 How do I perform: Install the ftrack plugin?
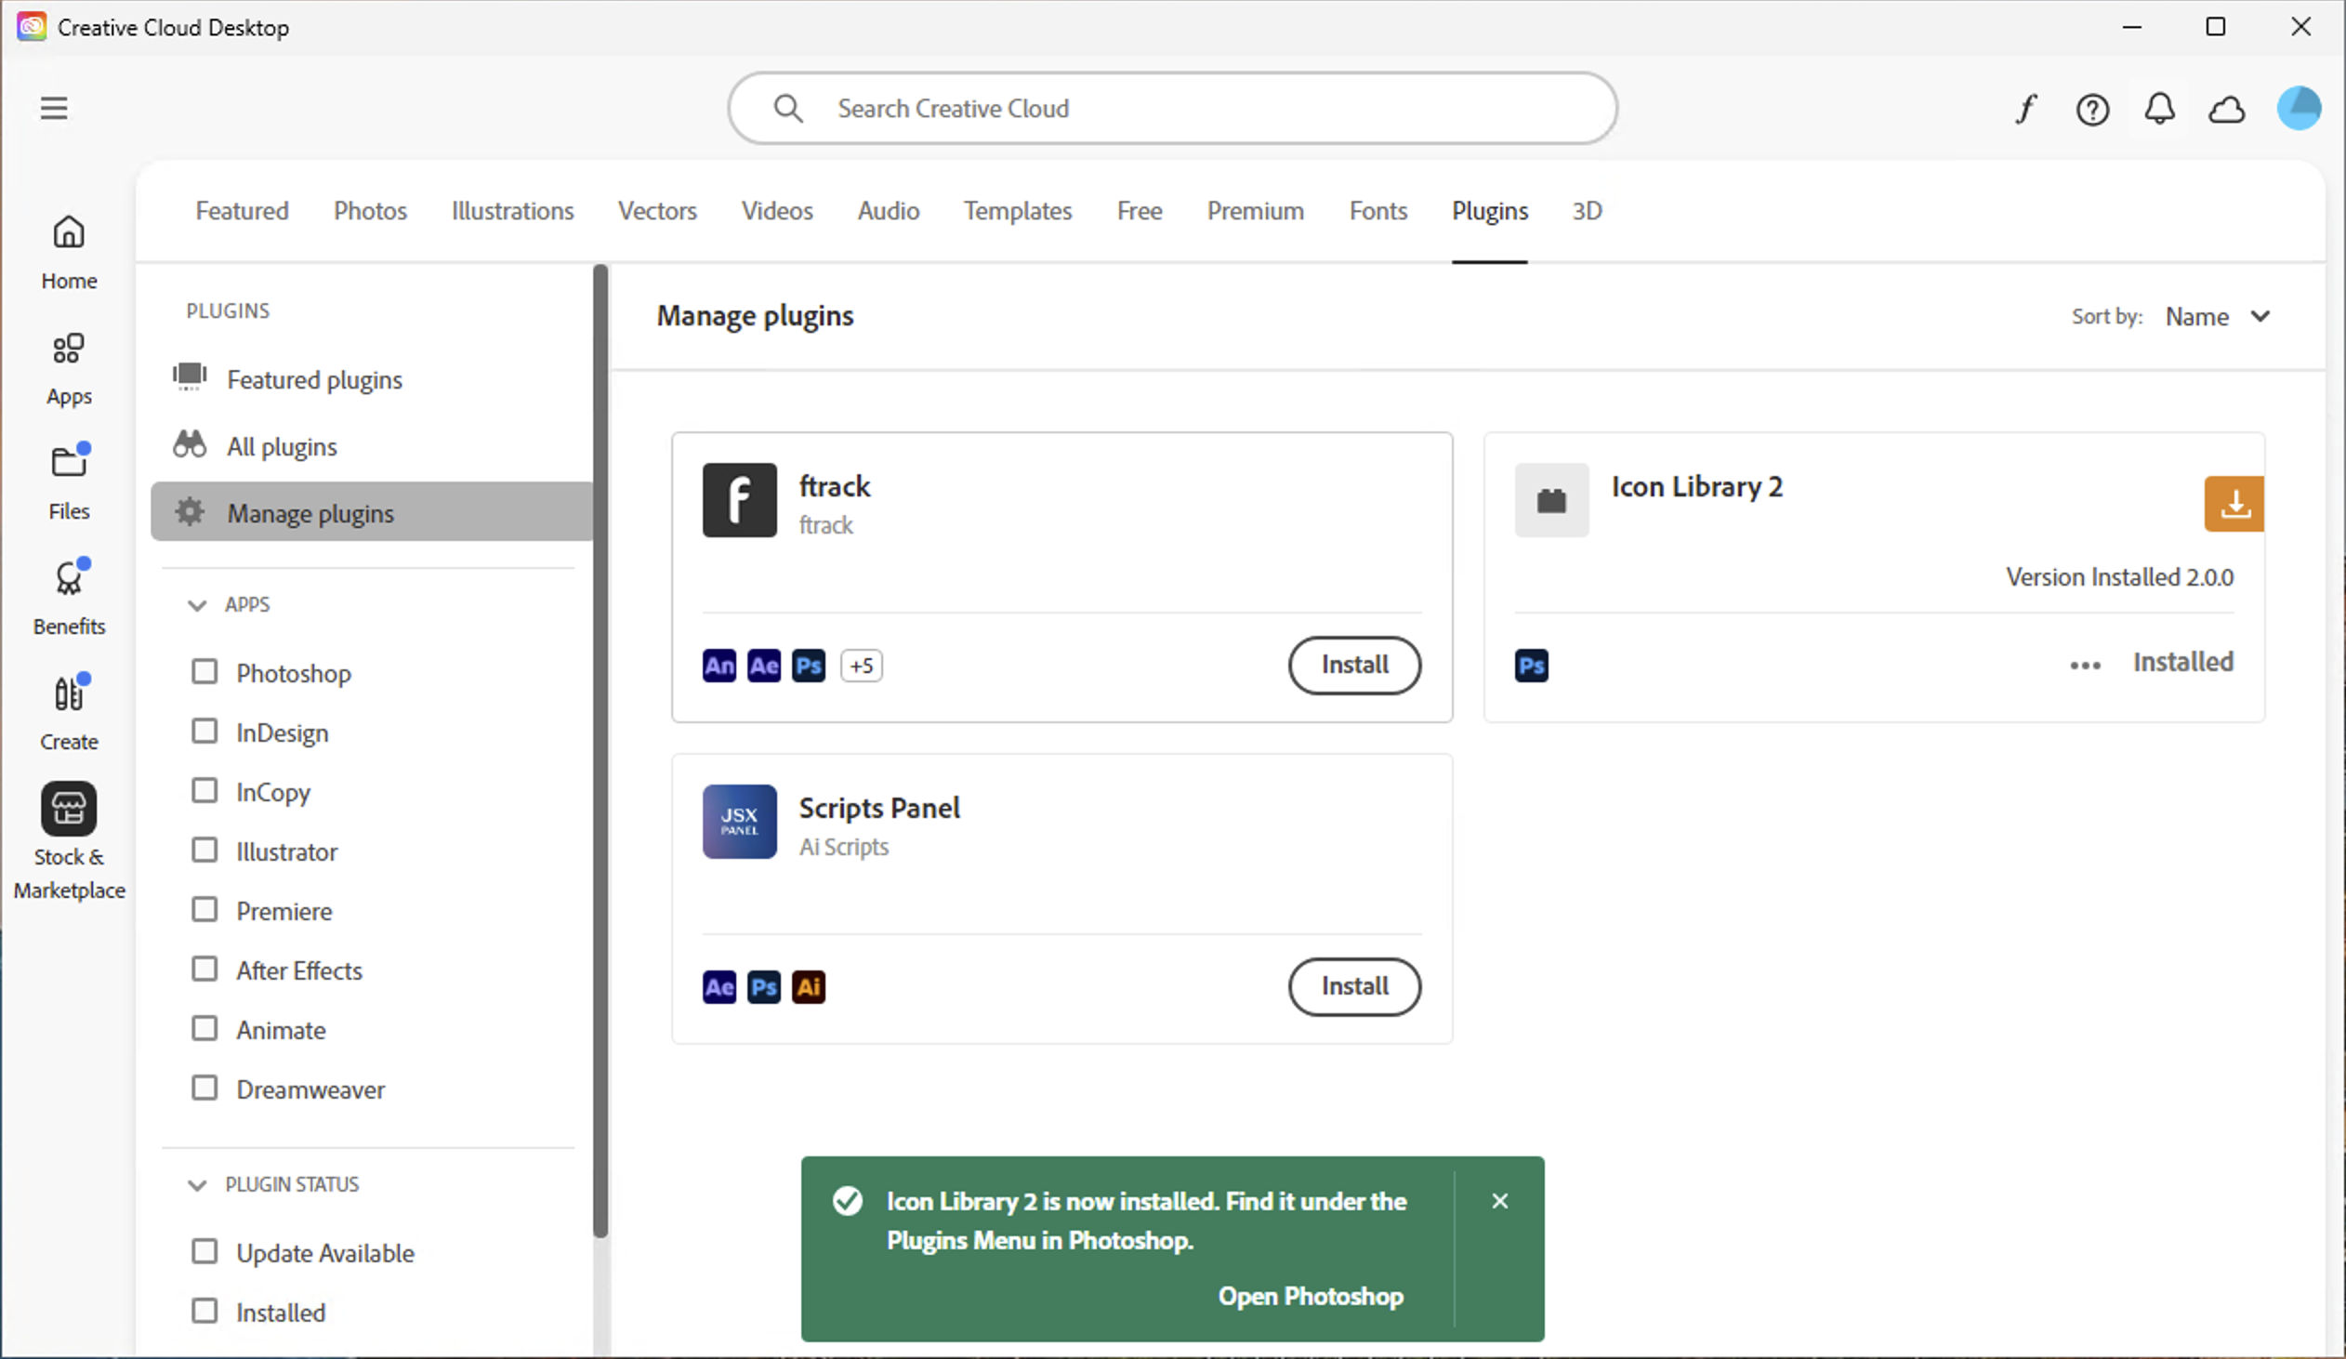tap(1354, 665)
